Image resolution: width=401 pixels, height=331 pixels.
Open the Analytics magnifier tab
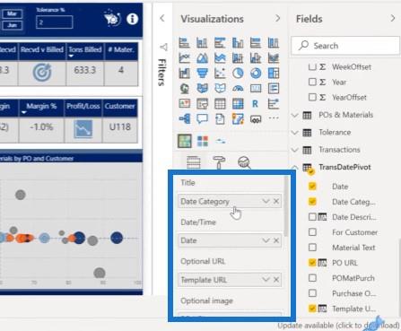pos(244,162)
